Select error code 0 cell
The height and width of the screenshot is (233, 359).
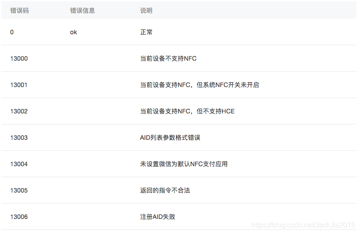point(12,32)
